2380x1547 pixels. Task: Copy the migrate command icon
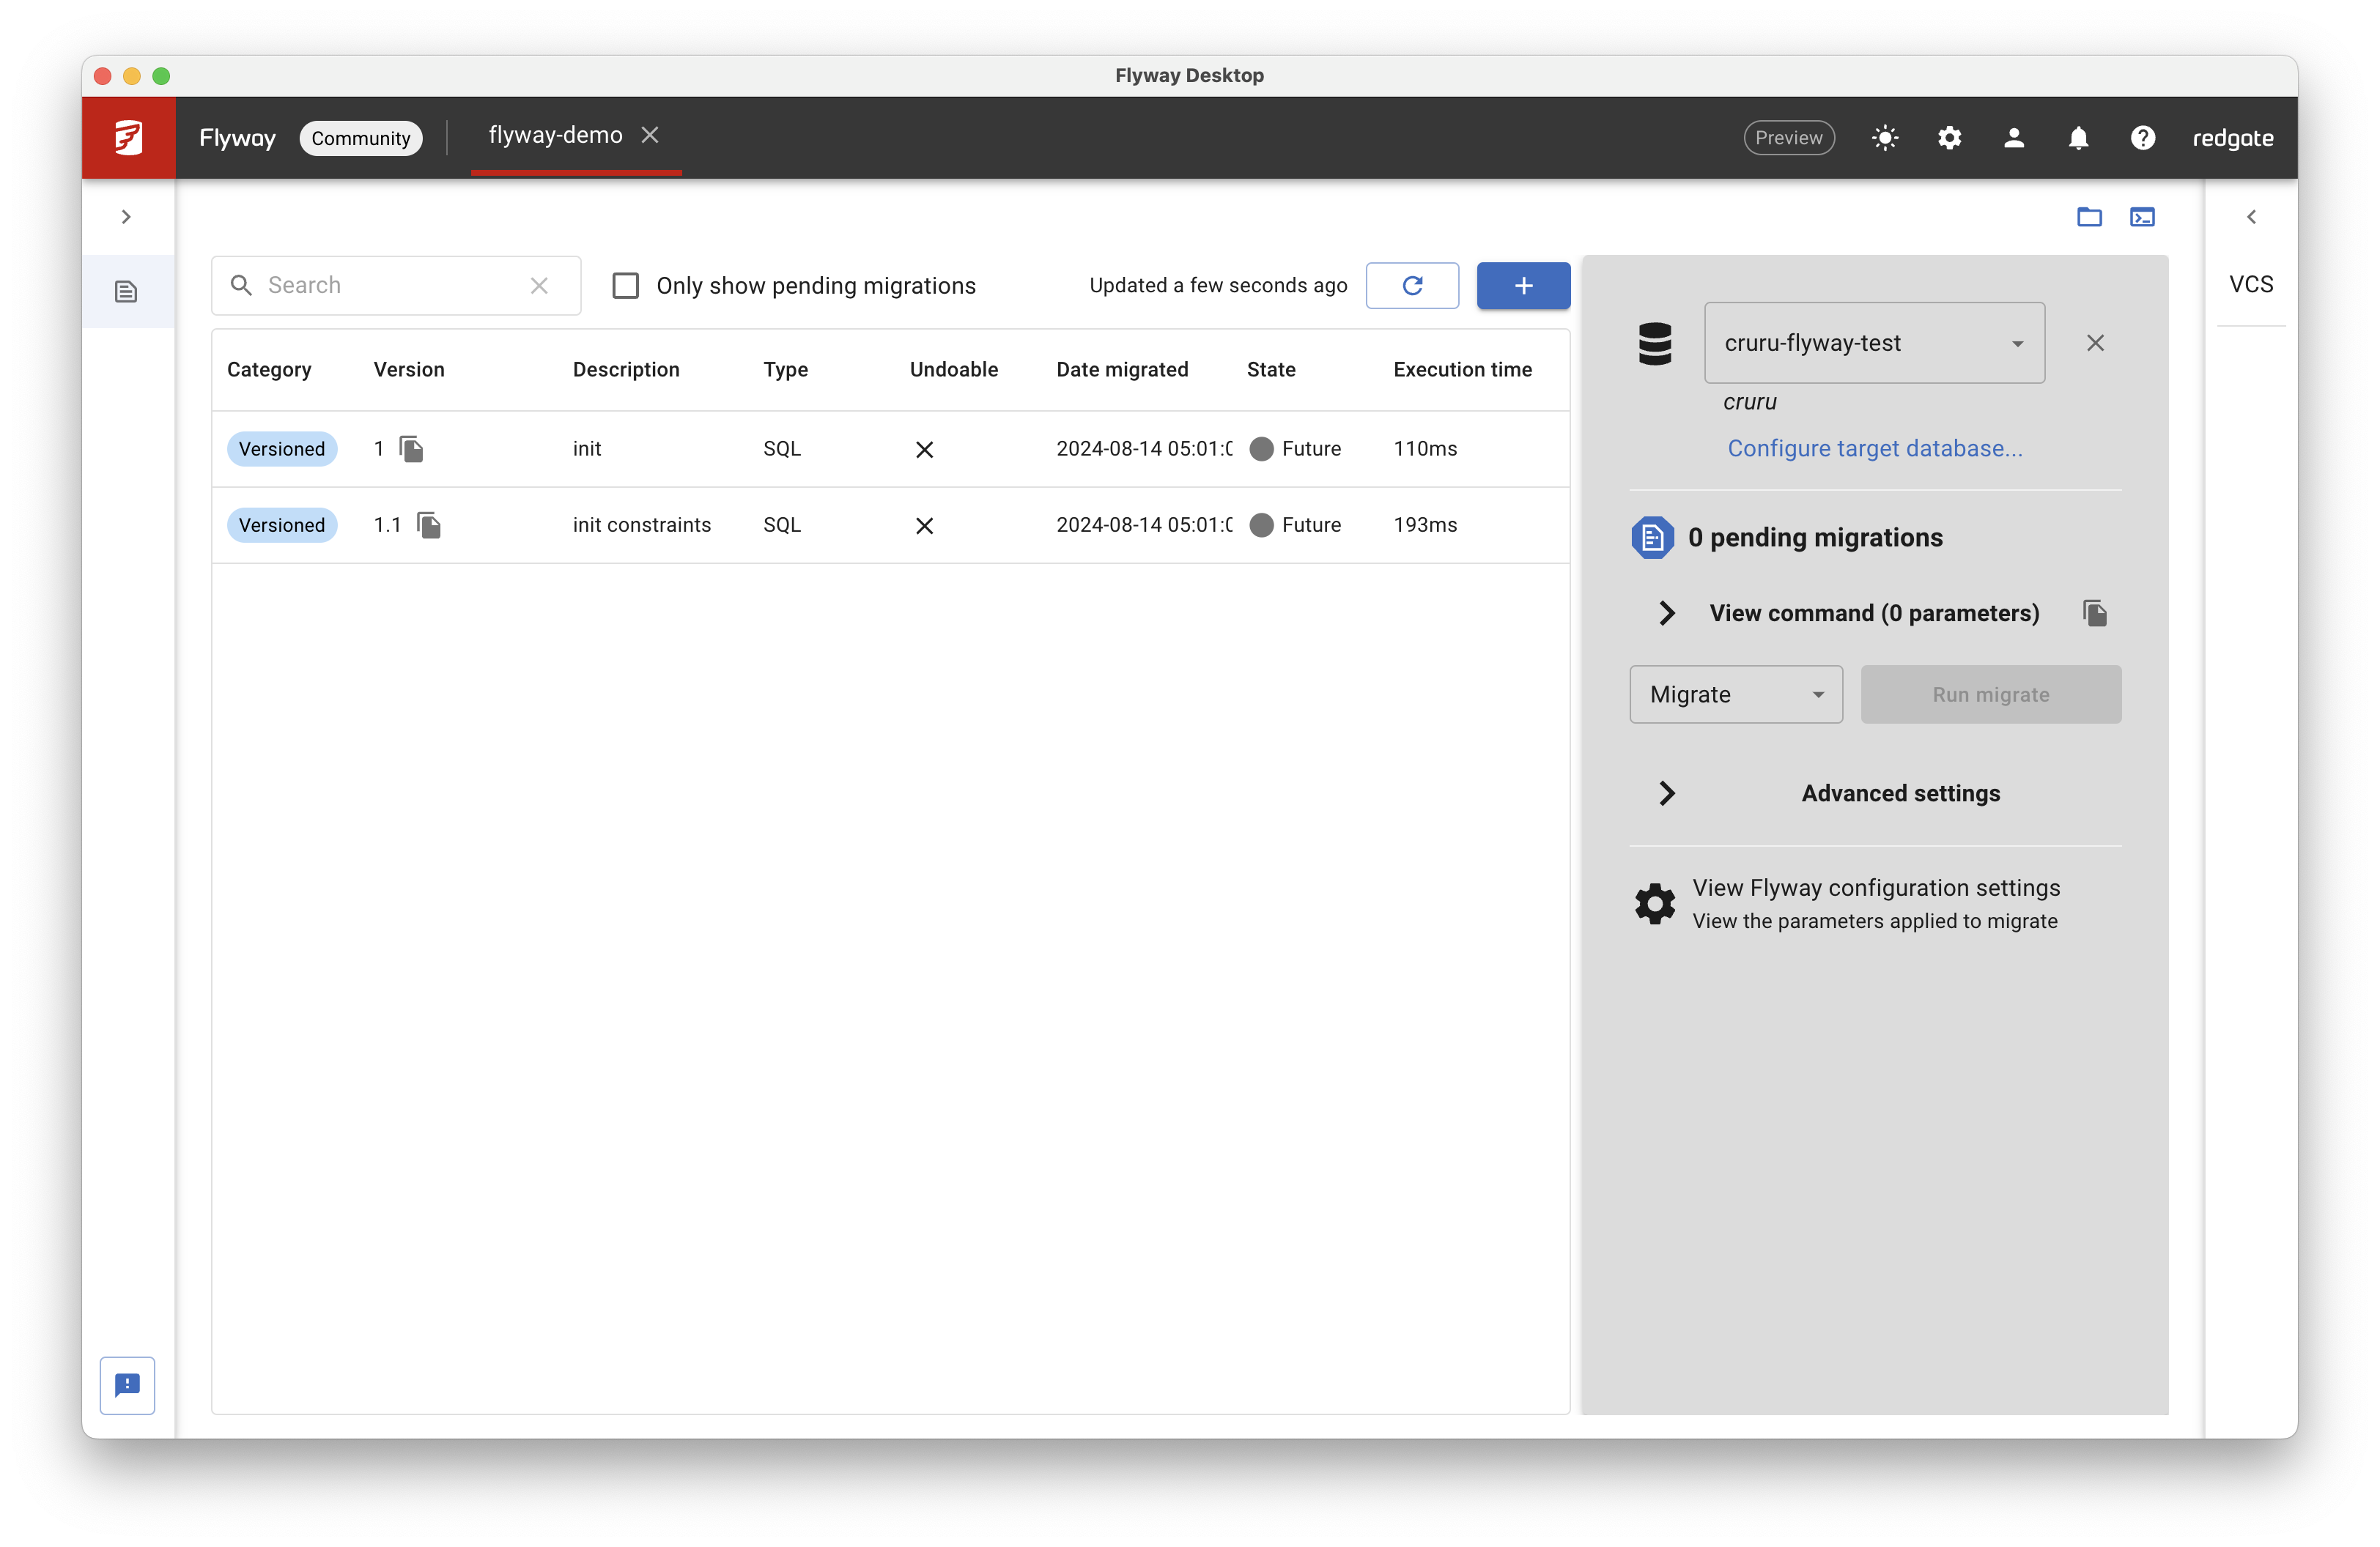pos(2094,612)
